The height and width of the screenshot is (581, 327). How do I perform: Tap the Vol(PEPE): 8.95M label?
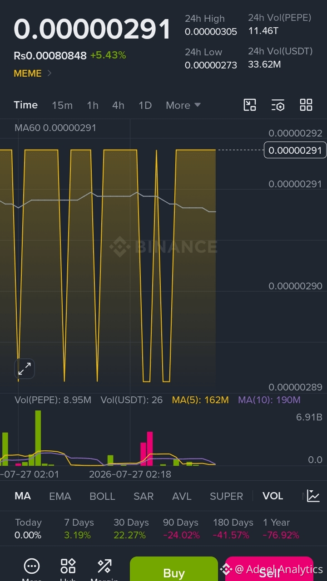pyautogui.click(x=53, y=400)
